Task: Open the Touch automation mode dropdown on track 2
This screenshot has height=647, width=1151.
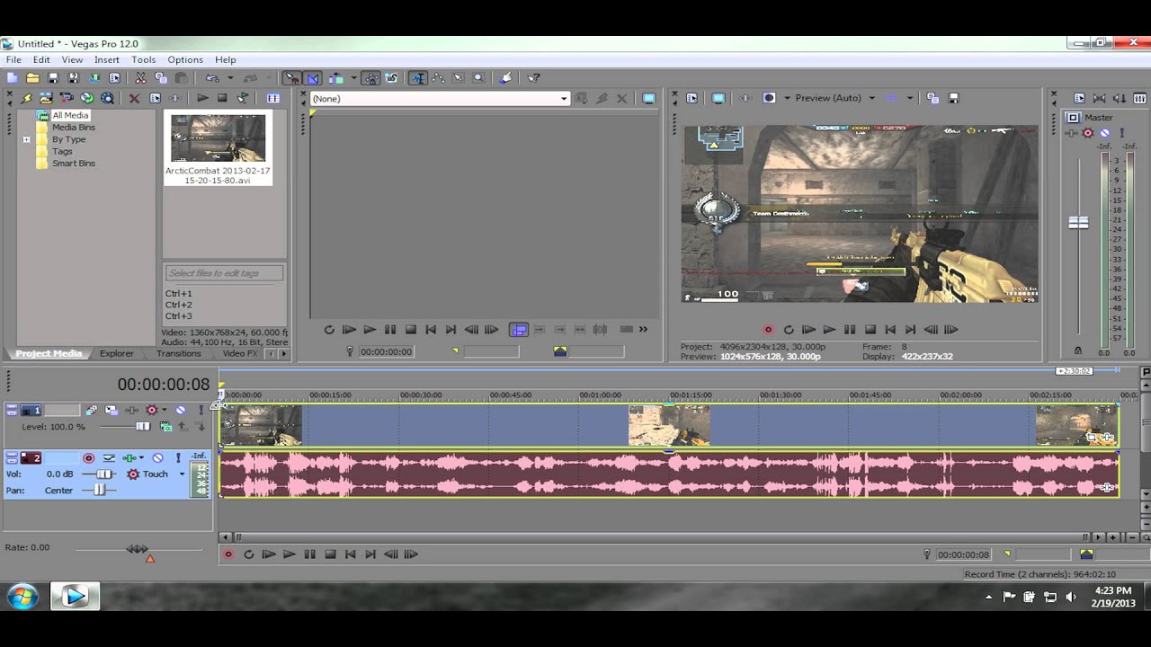Action: pos(182,474)
